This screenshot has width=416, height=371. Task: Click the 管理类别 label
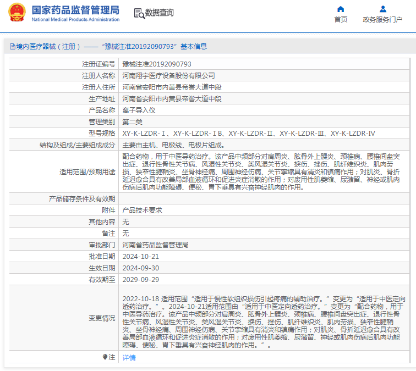[x=102, y=122]
